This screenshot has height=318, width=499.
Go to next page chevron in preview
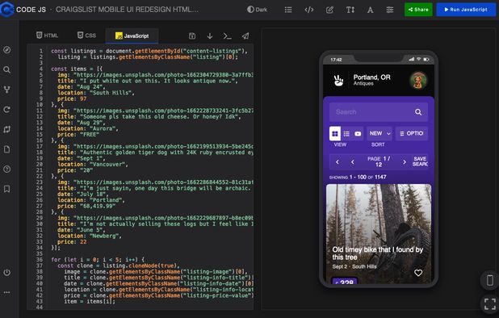405,162
